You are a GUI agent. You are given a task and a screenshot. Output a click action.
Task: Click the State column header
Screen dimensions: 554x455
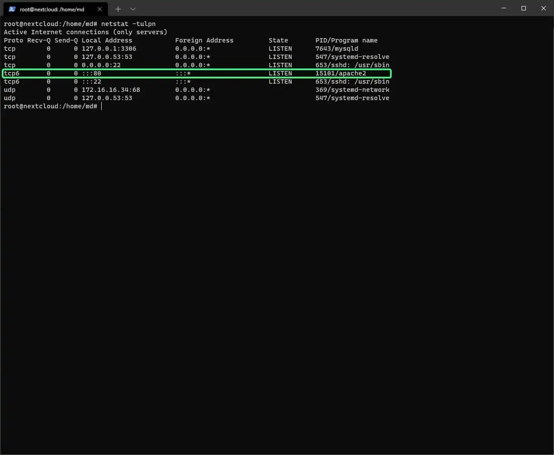(278, 40)
